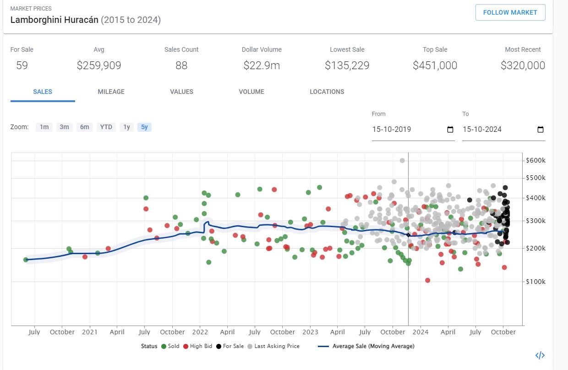This screenshot has height=370, width=568.
Task: Open the Mileage tab
Action: (x=111, y=92)
